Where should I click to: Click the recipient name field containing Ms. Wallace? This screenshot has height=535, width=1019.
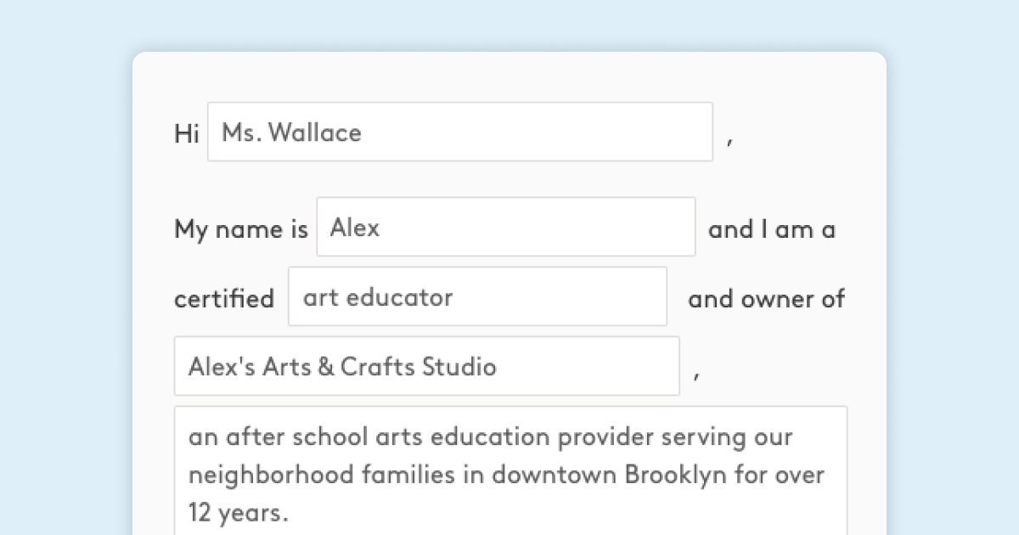[459, 132]
